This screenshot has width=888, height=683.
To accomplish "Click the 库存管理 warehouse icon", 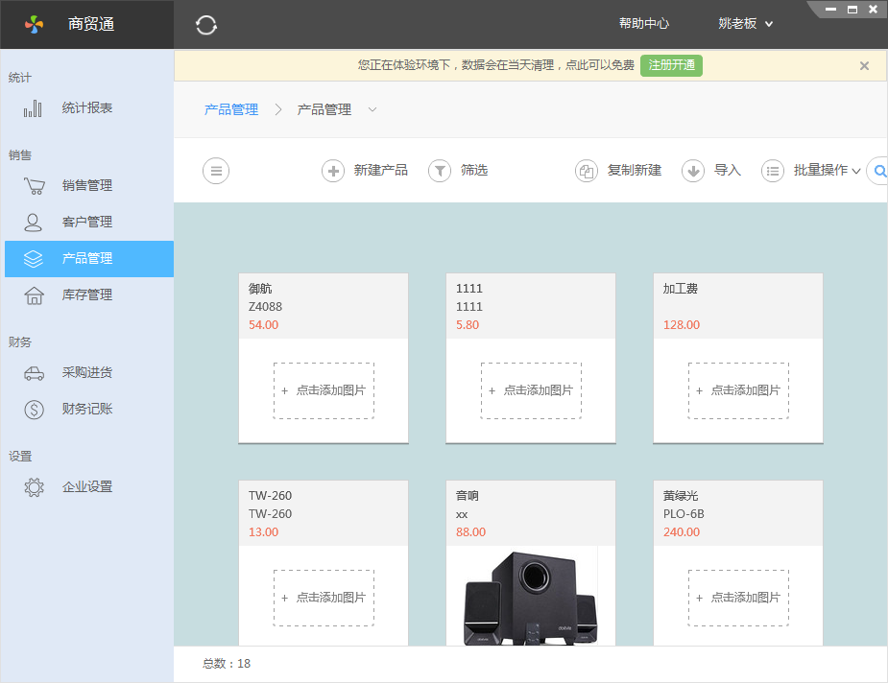I will click(34, 294).
